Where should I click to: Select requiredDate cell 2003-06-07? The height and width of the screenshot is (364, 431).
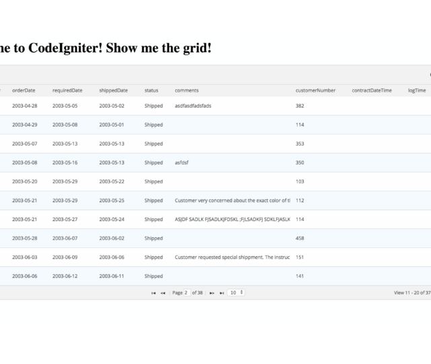pos(65,238)
